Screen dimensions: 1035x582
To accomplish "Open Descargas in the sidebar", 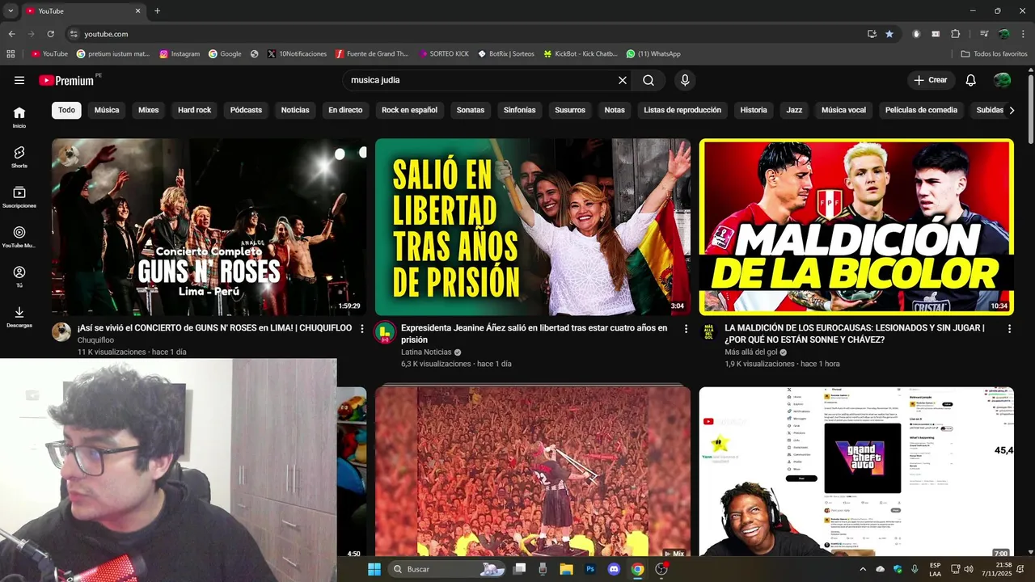I will (x=19, y=317).
